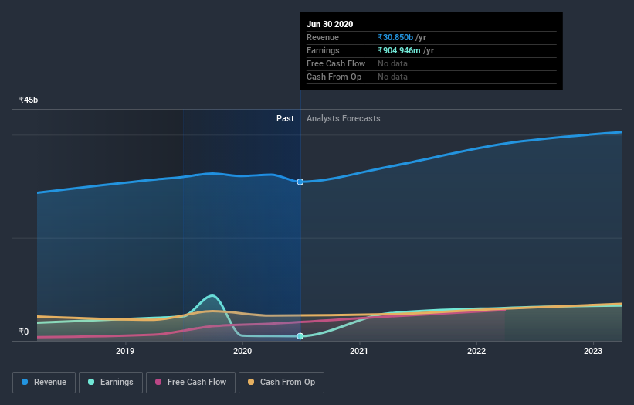Image resolution: width=634 pixels, height=405 pixels.
Task: Click the 2021 x-axis label
Action: point(359,351)
